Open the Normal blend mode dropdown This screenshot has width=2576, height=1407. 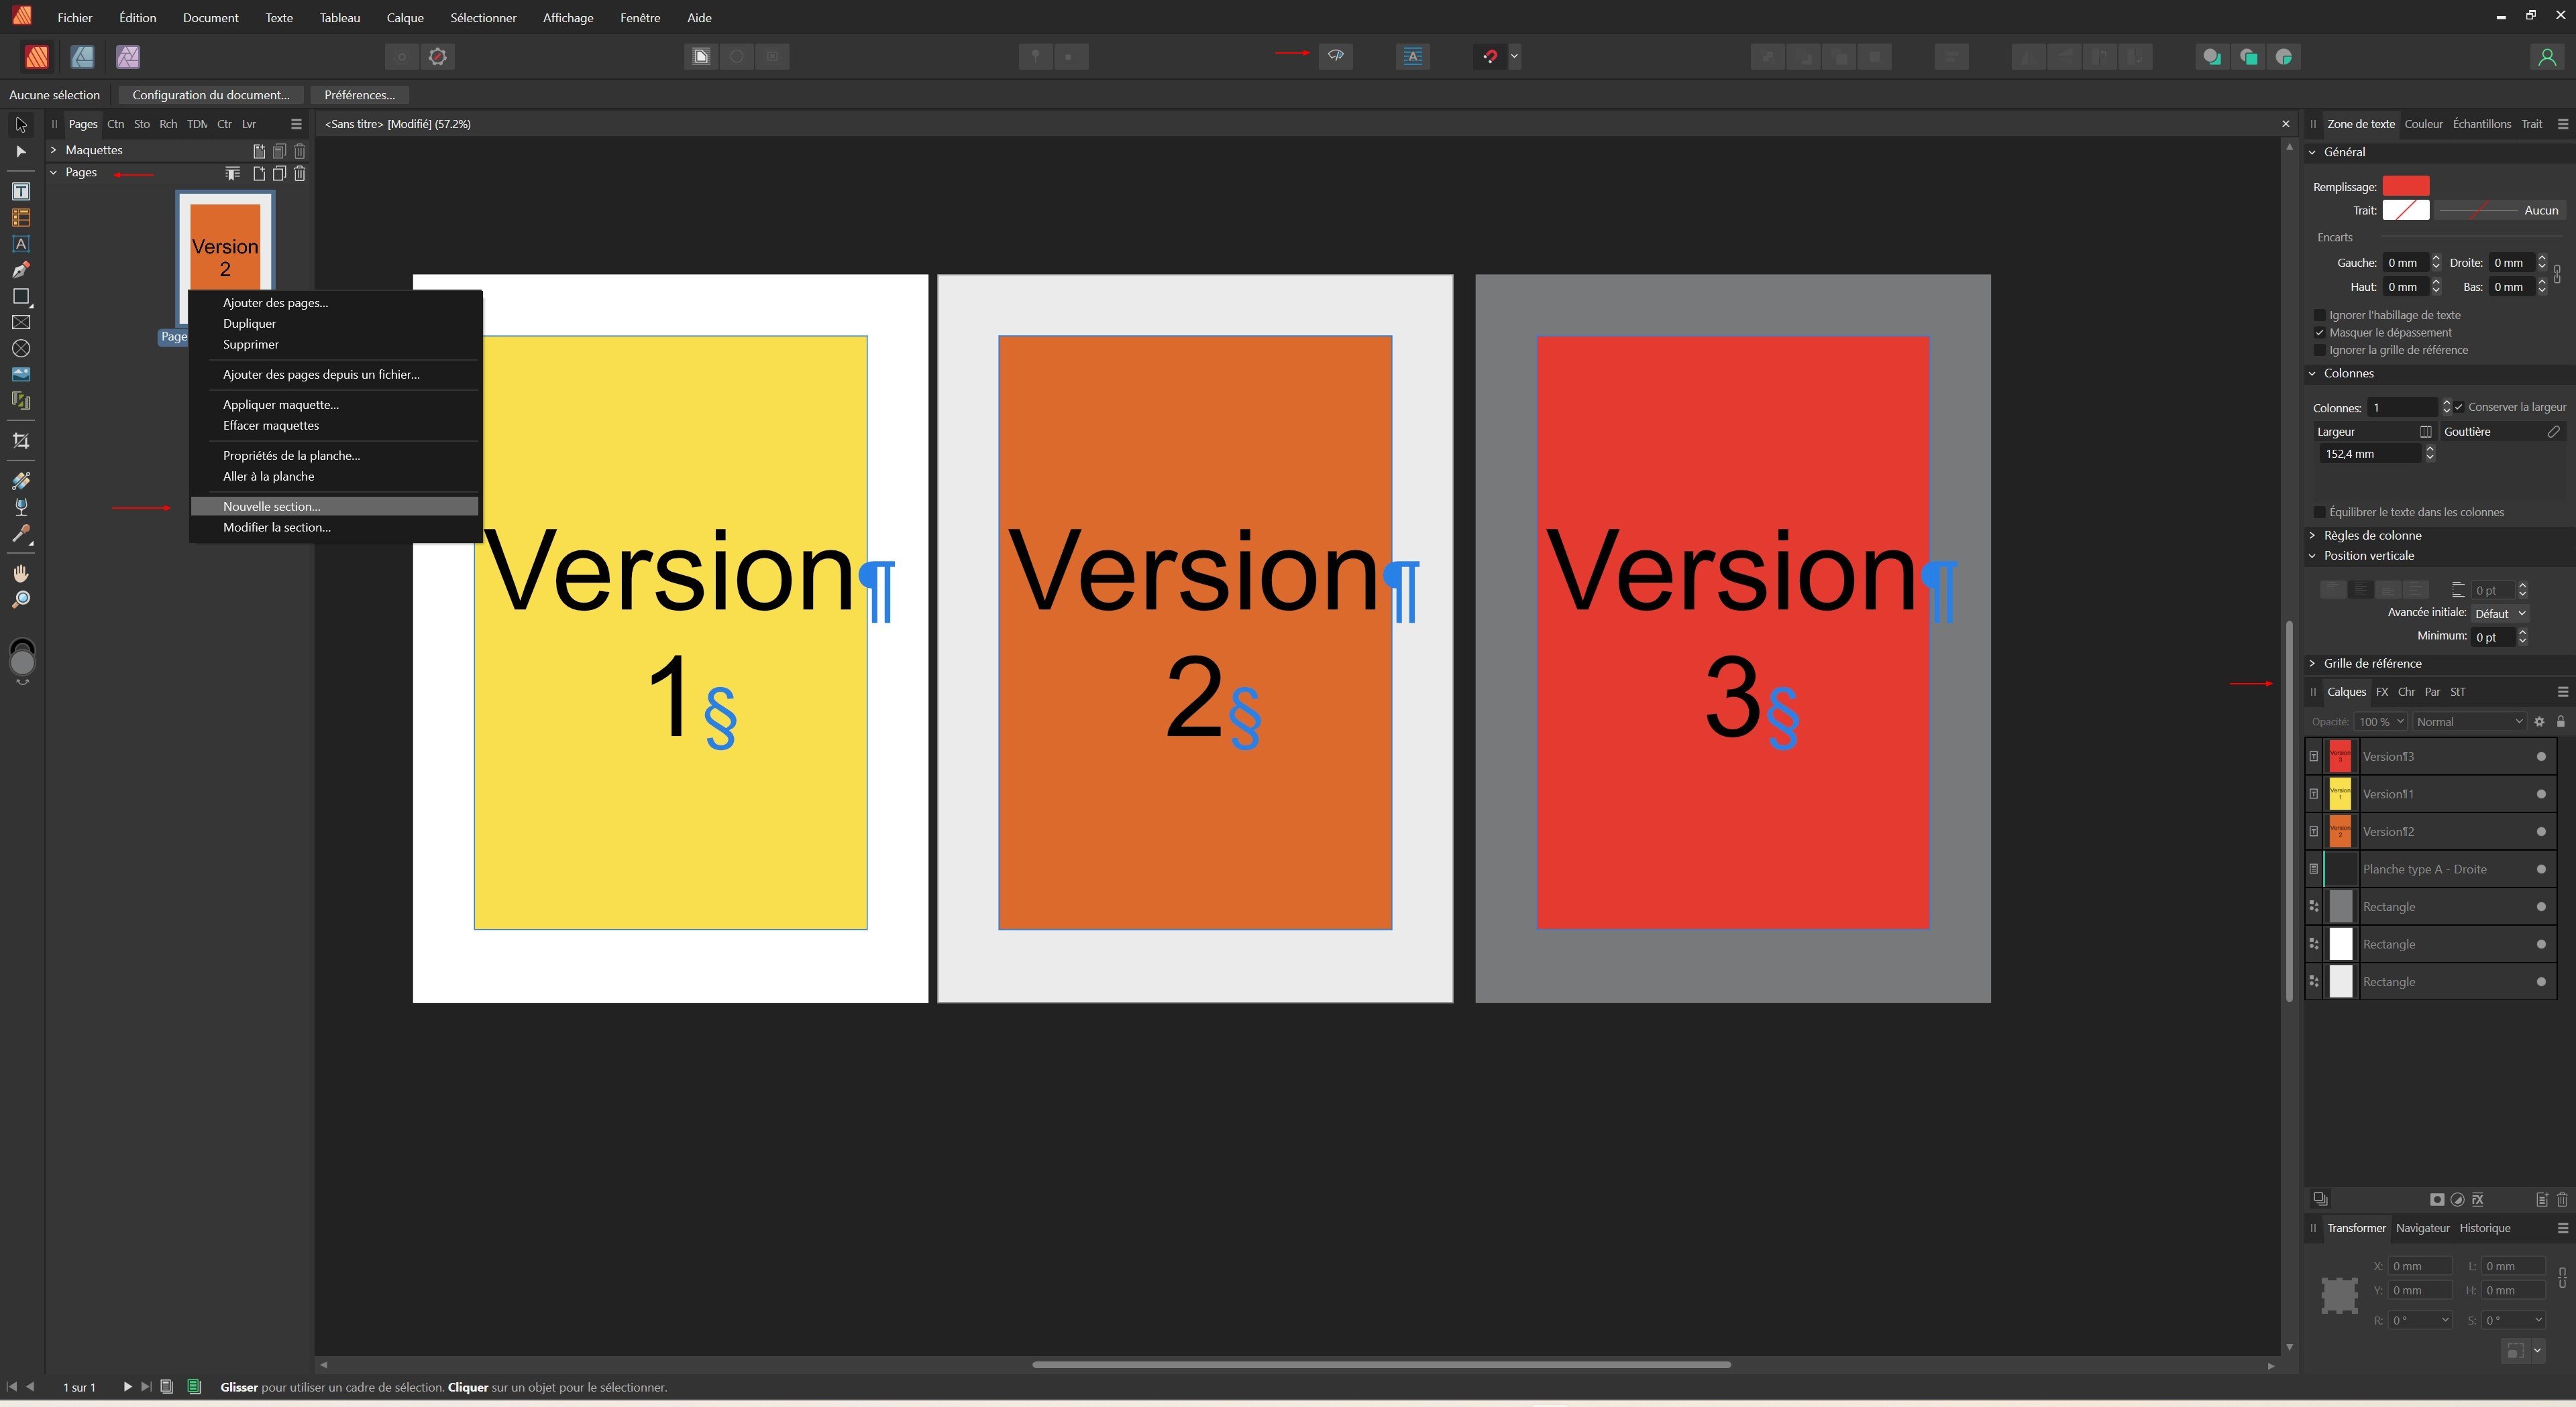(x=2469, y=721)
